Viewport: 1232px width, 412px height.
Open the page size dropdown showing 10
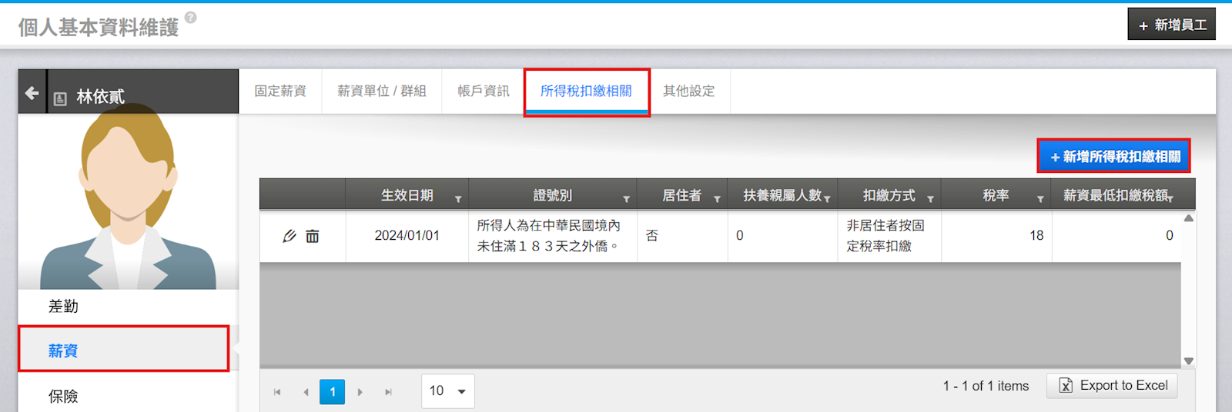tap(447, 391)
